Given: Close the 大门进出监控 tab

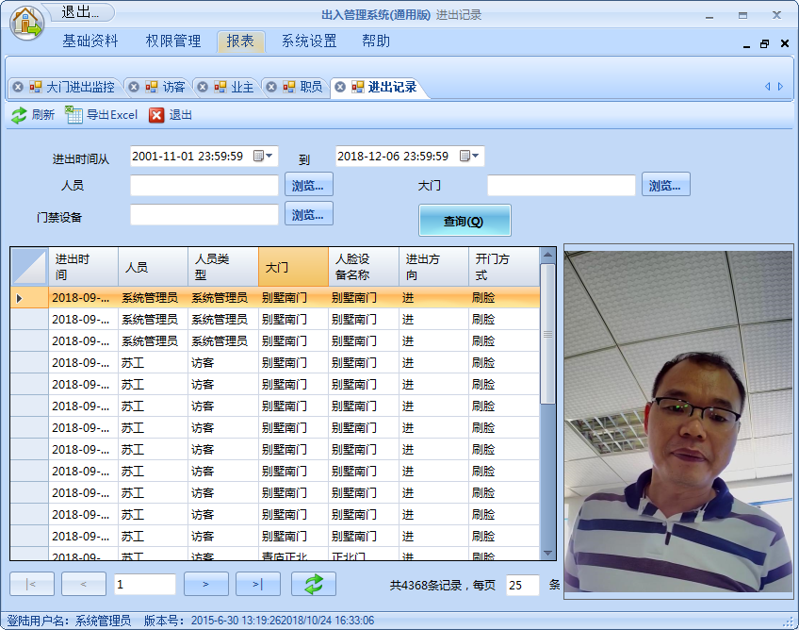Looking at the screenshot, I should (18, 87).
